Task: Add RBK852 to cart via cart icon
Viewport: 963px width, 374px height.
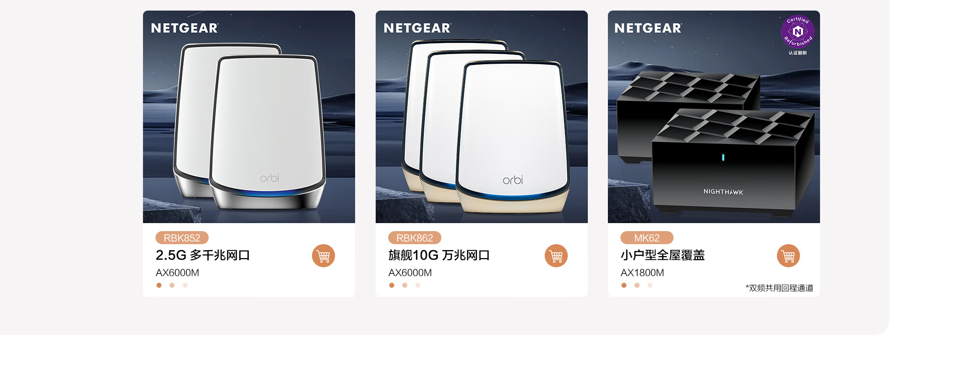Action: (x=324, y=256)
